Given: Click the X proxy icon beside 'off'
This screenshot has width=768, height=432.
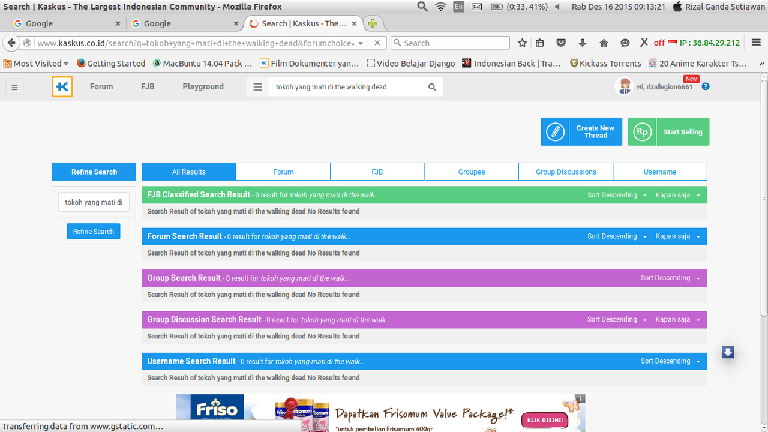Looking at the screenshot, I should click(x=644, y=43).
